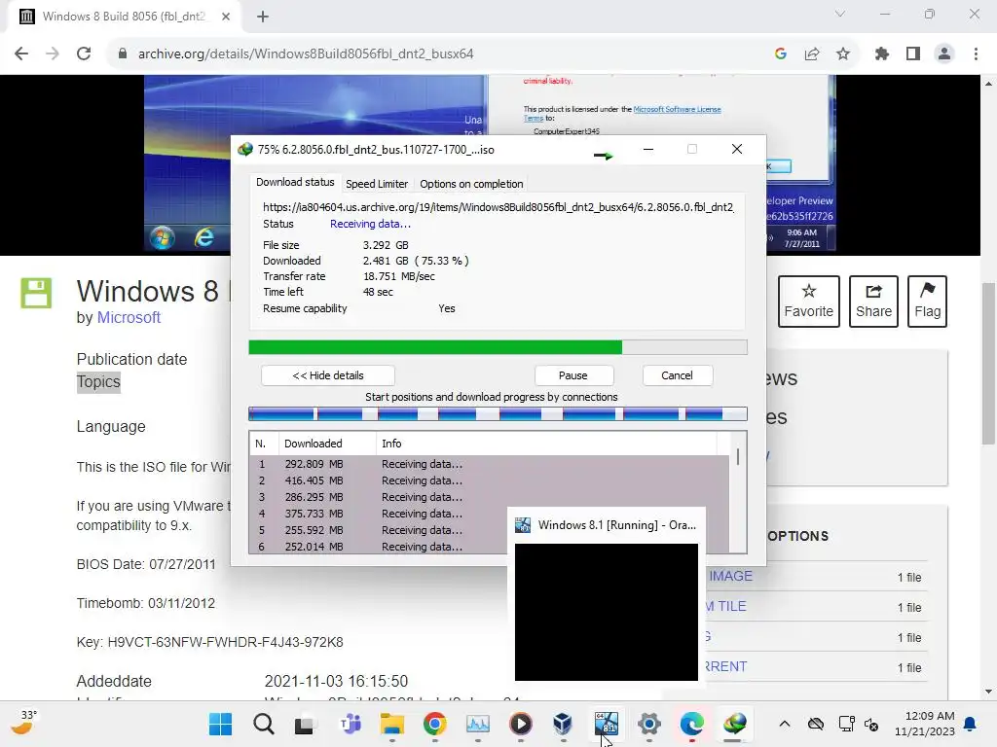
Task: Select connection 3 row with 286.295 MB
Action: (x=490, y=497)
